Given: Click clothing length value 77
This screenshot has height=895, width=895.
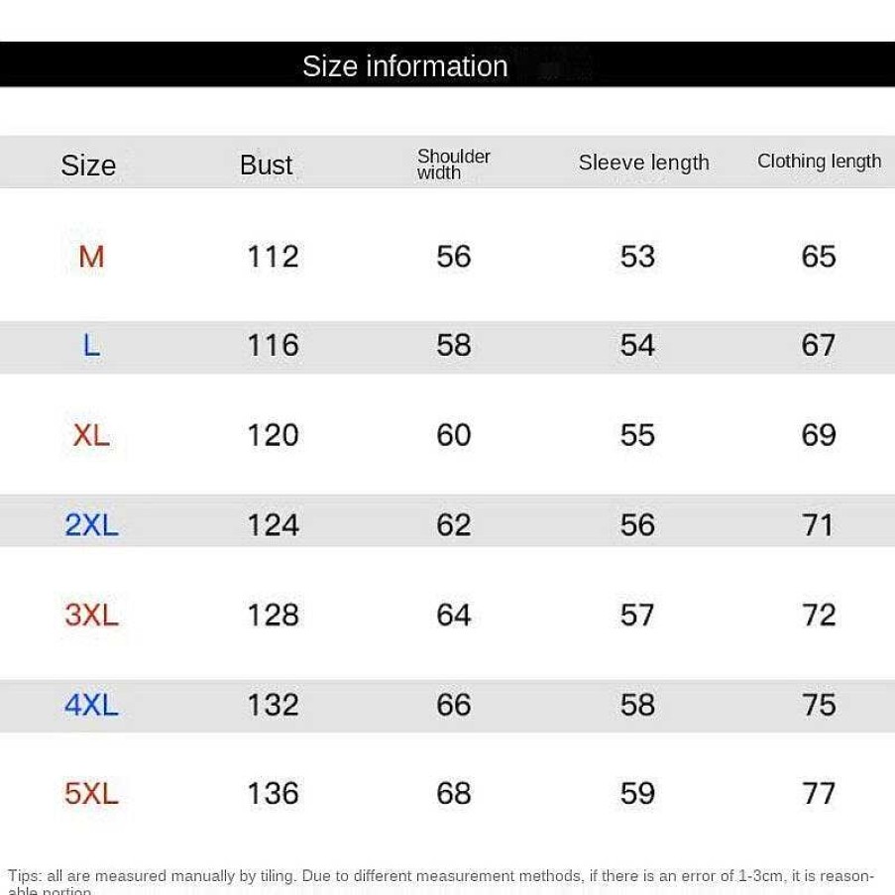Looking at the screenshot, I should tap(819, 794).
